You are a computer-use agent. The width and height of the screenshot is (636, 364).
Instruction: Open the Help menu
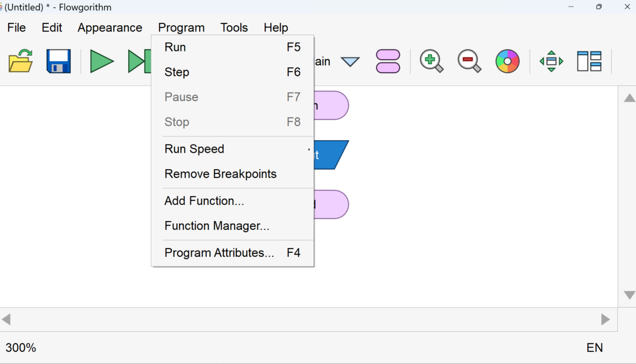(x=276, y=27)
